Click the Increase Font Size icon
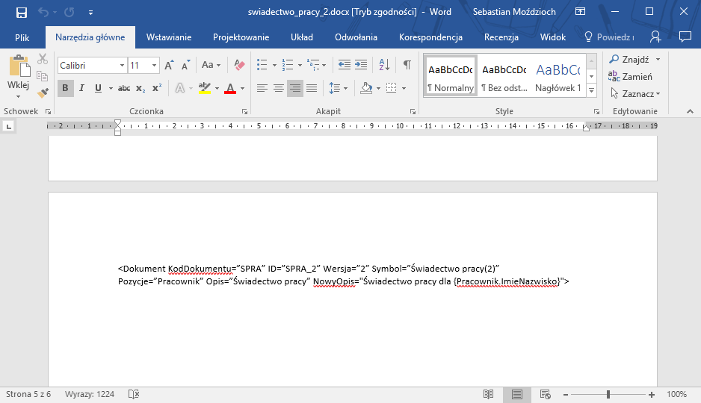Image resolution: width=701 pixels, height=403 pixels. point(169,66)
